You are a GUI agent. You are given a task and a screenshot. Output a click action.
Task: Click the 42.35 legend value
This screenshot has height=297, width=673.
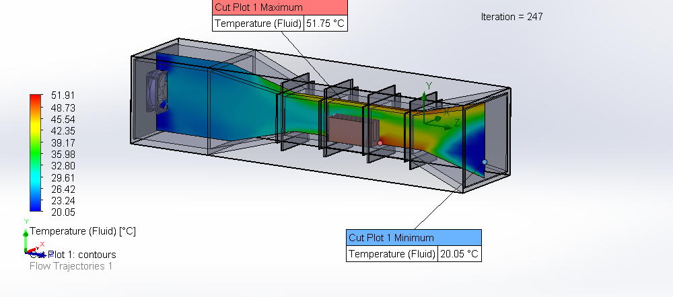coord(63,131)
